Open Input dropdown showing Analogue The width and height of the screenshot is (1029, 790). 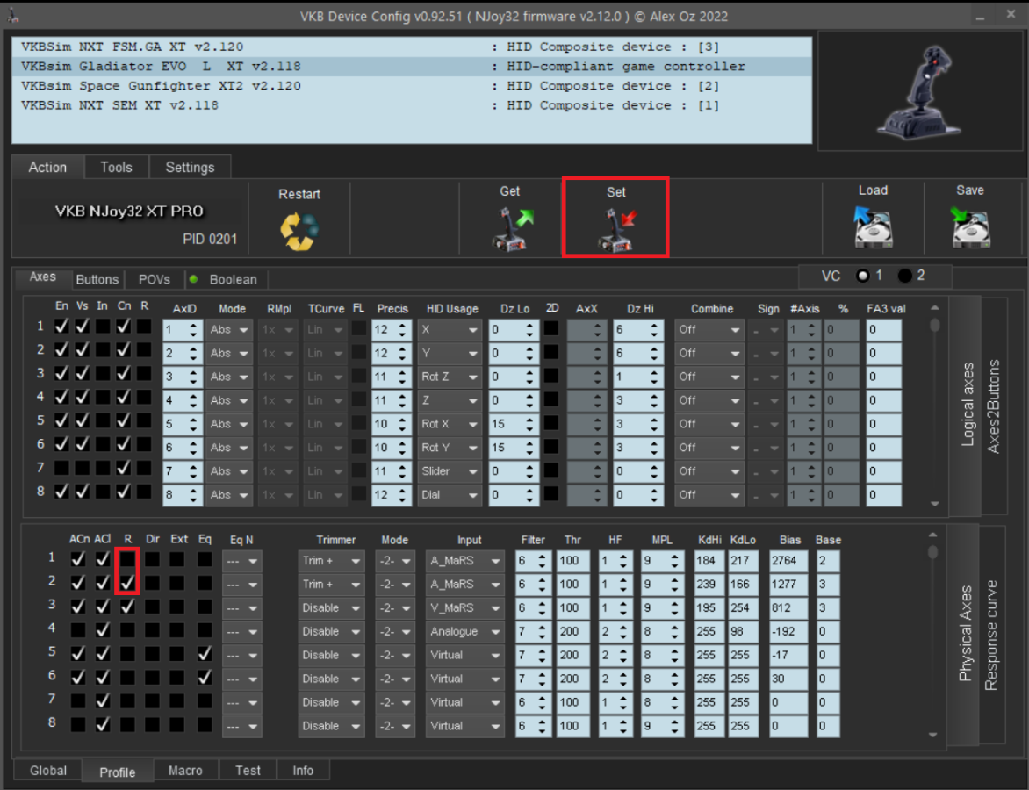pos(464,632)
